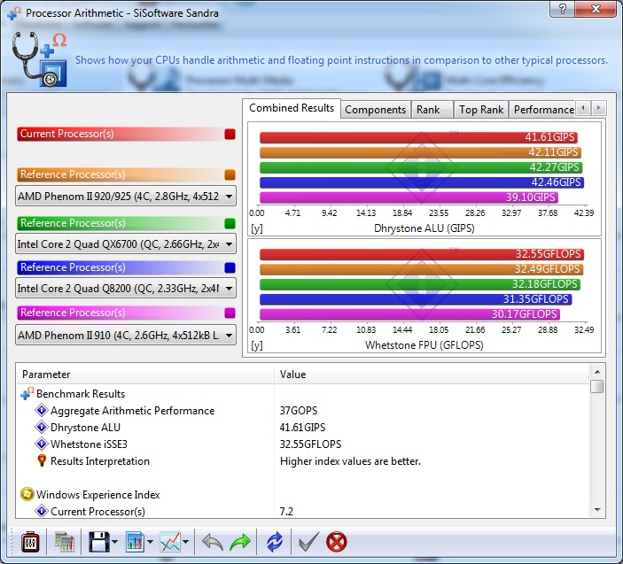Click the Whetstone FPU (GFLOPS) chart title
This screenshot has height=564, width=623.
(424, 345)
